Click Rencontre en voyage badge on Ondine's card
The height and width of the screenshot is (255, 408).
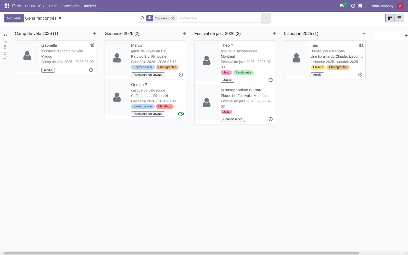(x=148, y=114)
